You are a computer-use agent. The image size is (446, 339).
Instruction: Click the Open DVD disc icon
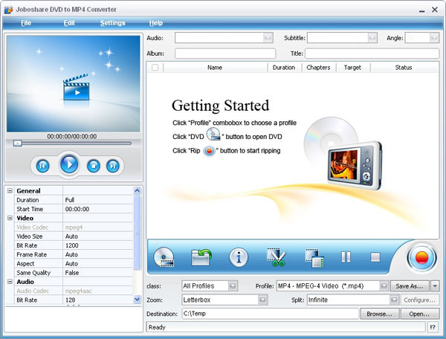click(164, 257)
